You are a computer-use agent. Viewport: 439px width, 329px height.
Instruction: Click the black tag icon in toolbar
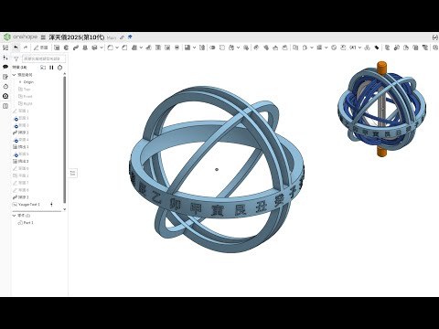pos(377,48)
